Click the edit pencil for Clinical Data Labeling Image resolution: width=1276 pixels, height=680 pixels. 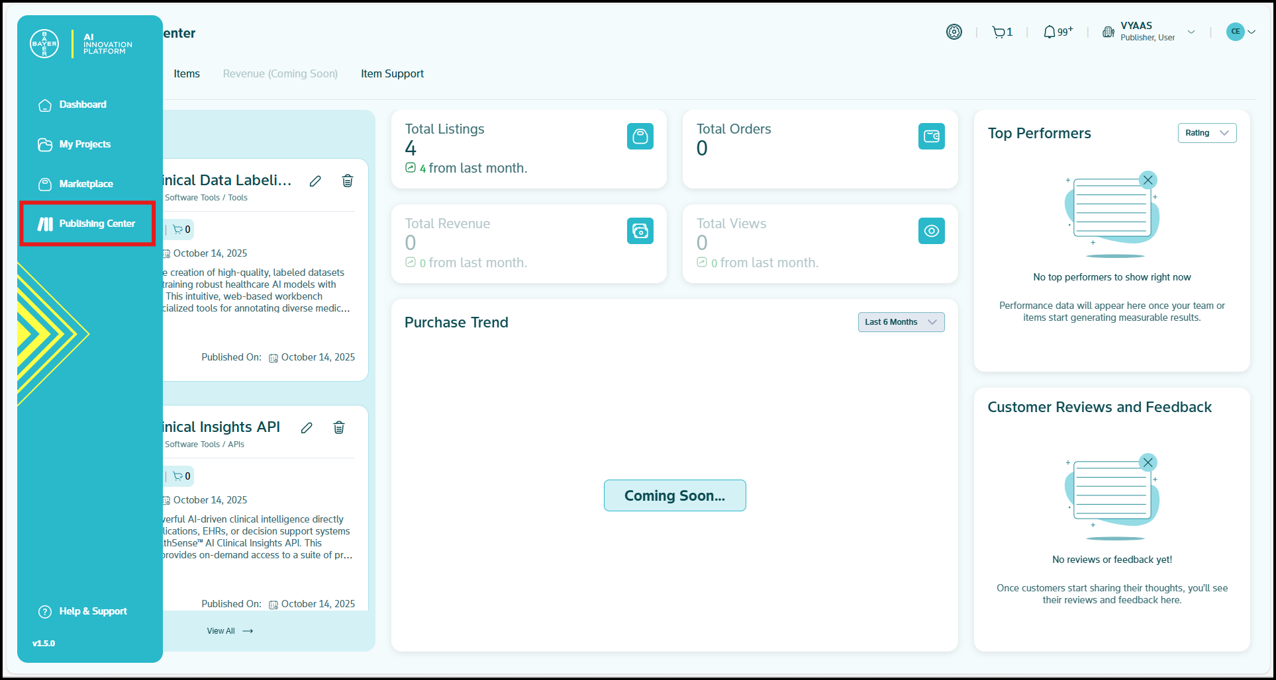click(315, 181)
